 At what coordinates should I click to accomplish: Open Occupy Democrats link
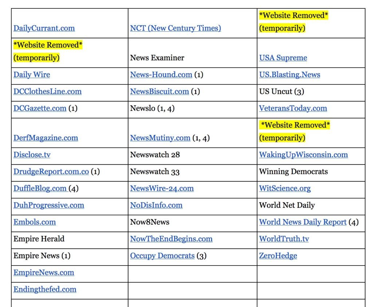[x=162, y=256]
